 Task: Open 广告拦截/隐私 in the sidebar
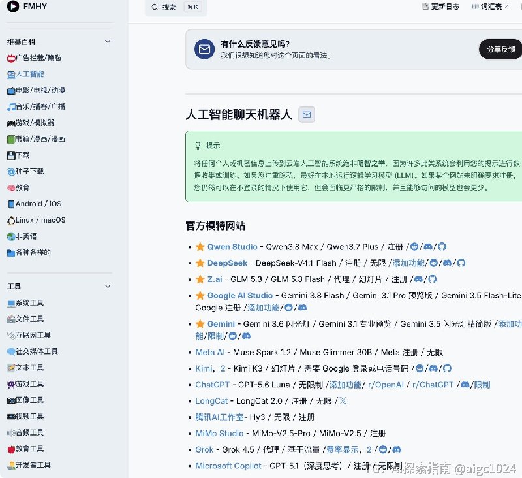tap(34, 58)
